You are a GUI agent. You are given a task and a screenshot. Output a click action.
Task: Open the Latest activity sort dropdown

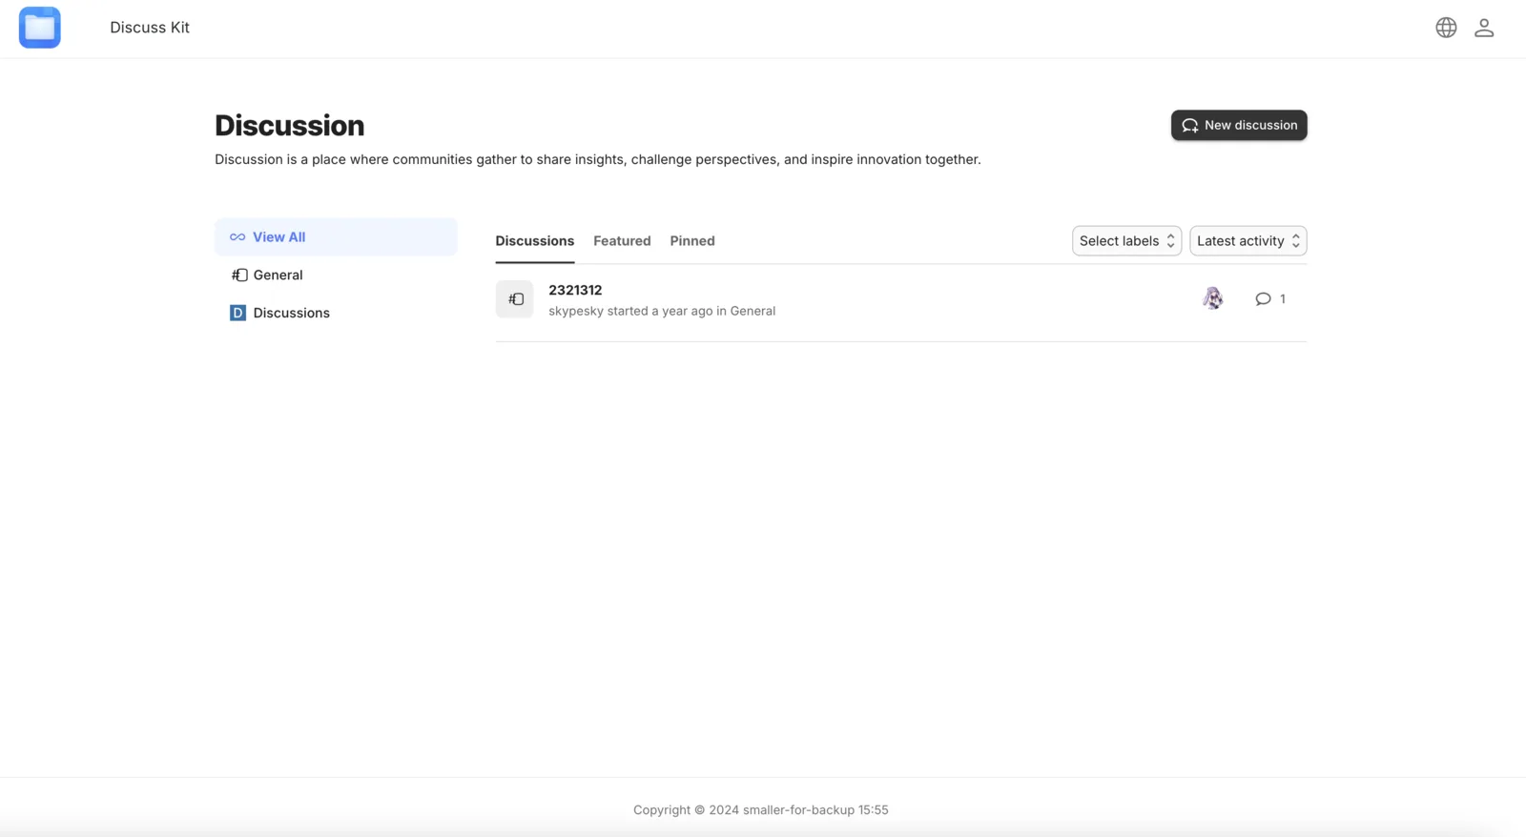(x=1248, y=241)
